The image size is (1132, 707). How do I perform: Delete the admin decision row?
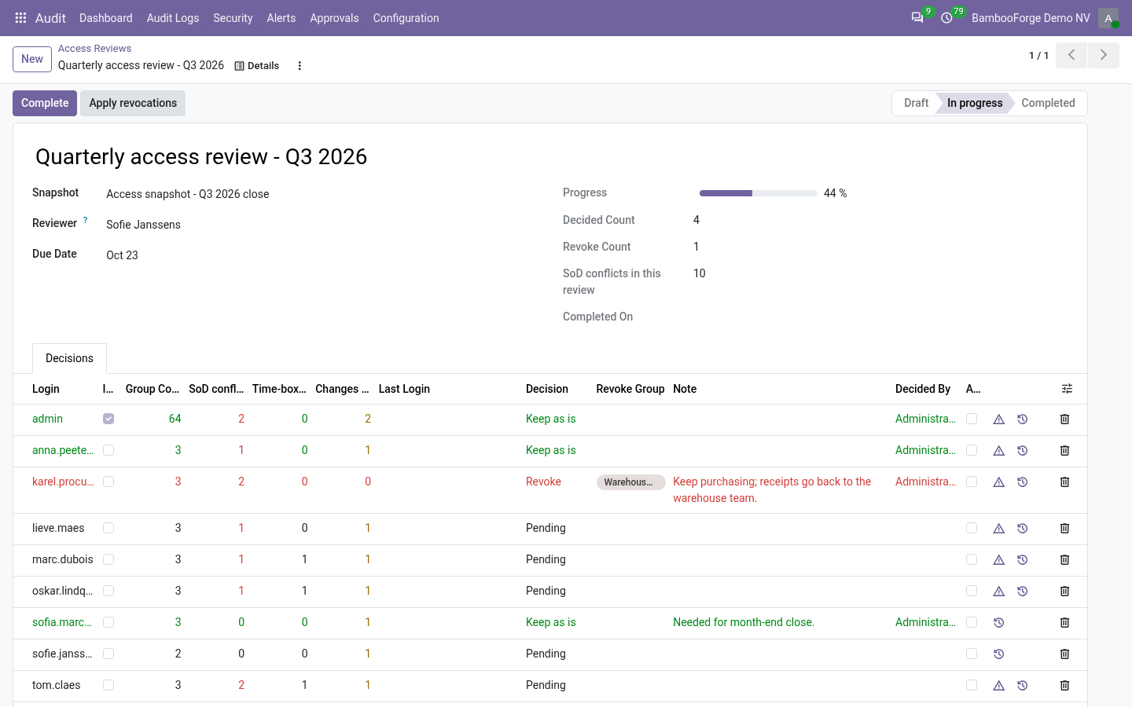coord(1065,419)
